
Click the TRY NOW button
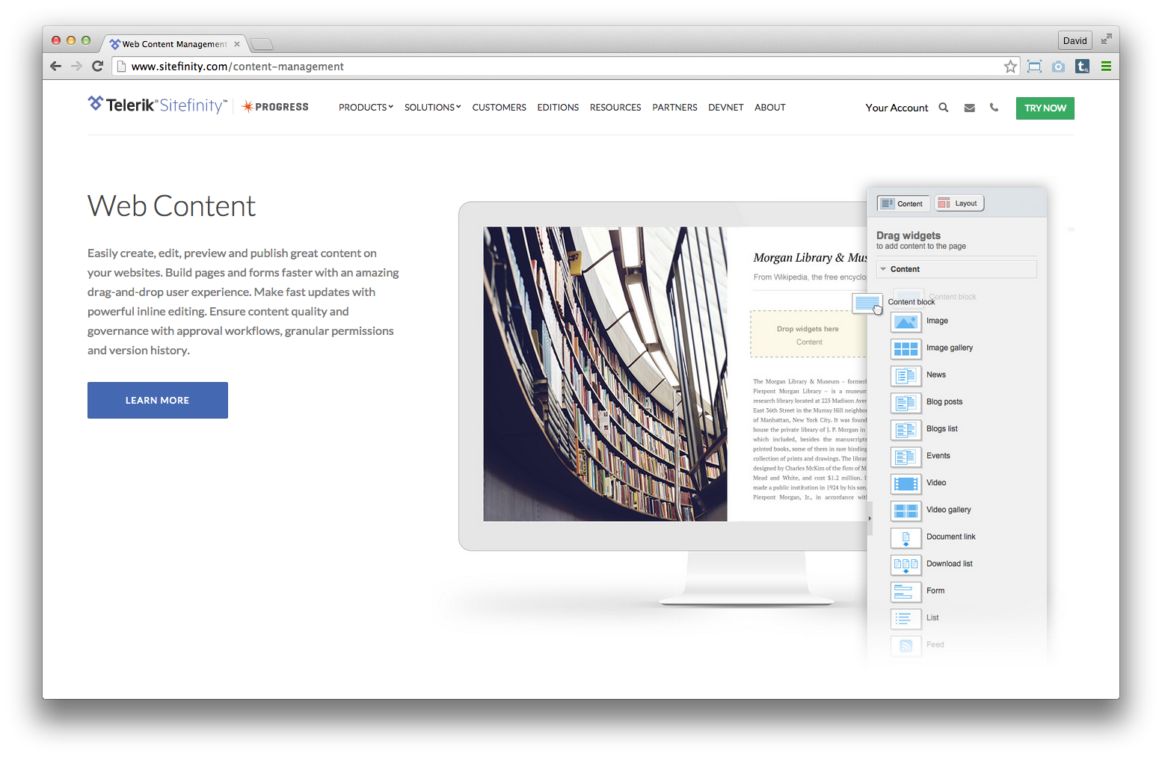pyautogui.click(x=1045, y=108)
